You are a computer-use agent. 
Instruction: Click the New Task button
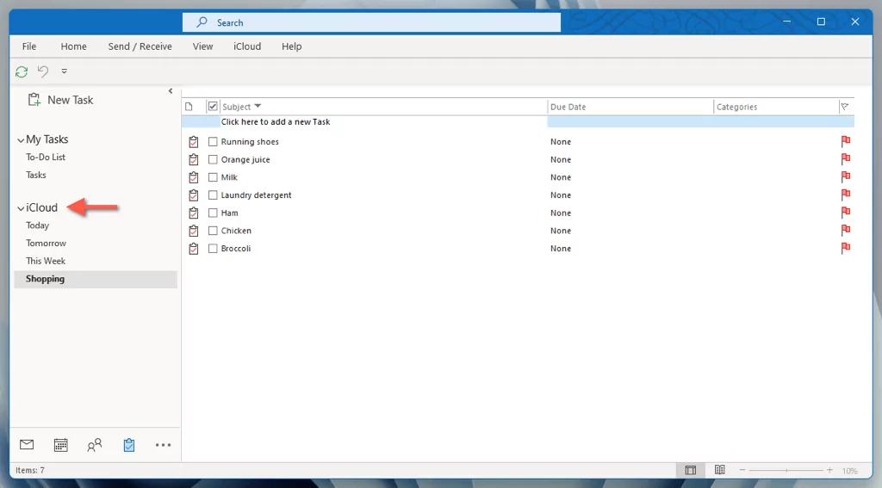(61, 100)
